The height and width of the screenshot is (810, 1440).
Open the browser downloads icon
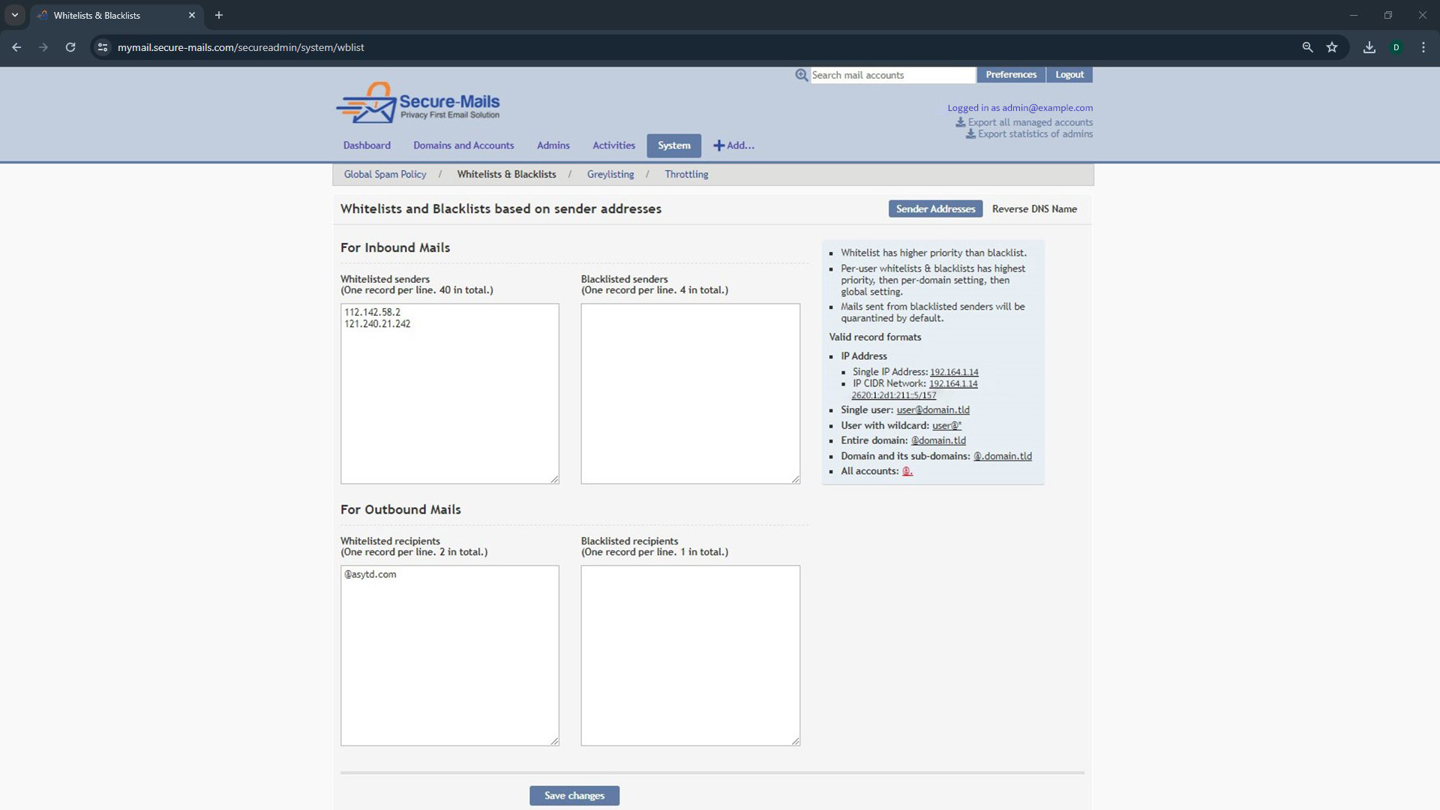[1369, 47]
